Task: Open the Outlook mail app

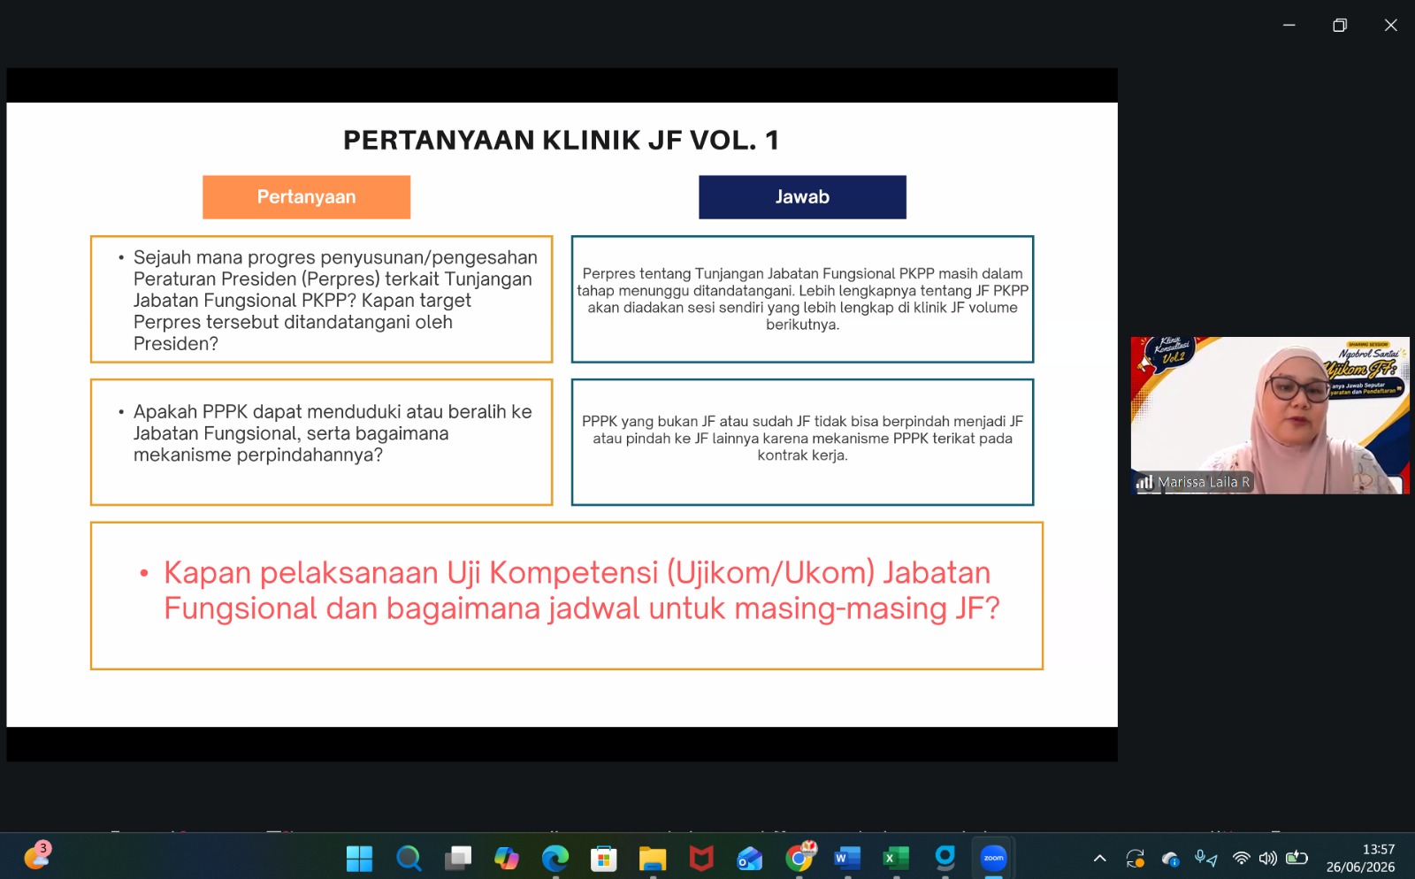Action: click(x=750, y=858)
